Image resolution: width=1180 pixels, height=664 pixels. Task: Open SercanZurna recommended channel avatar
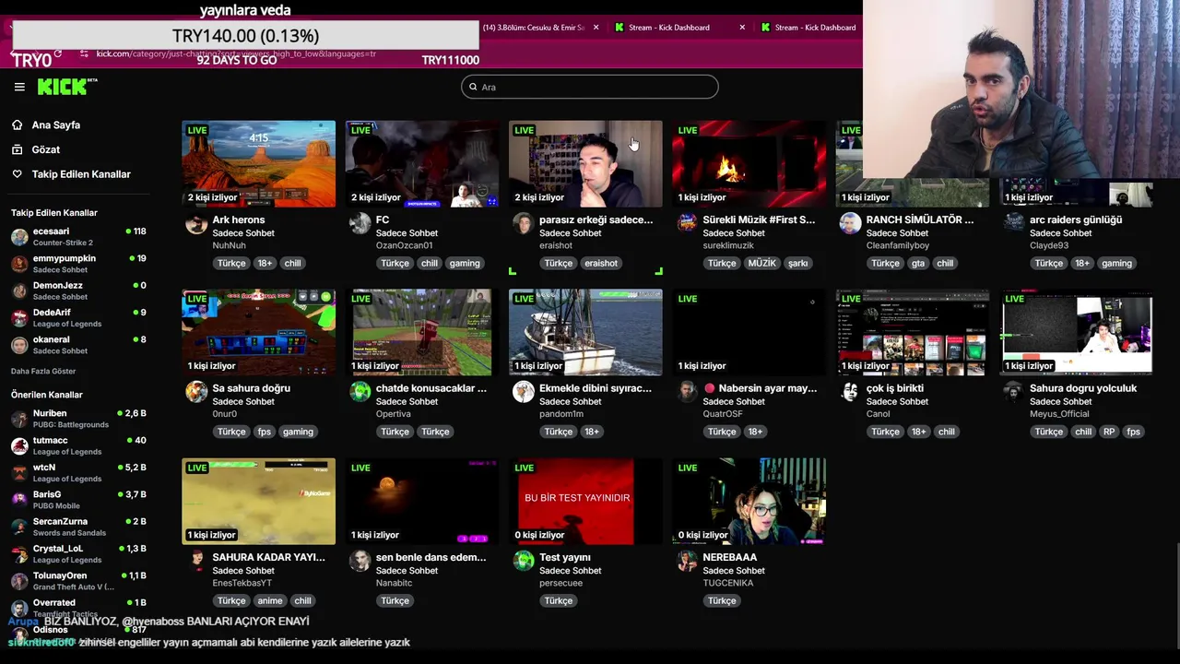point(19,527)
